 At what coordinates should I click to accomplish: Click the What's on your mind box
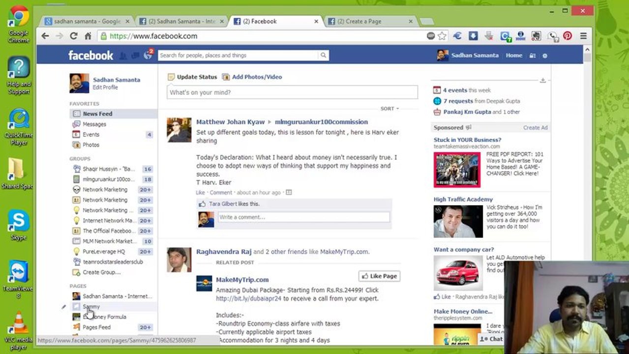[x=292, y=92]
